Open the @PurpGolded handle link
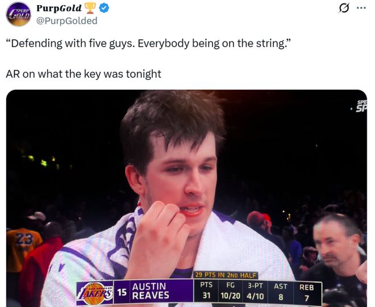 pyautogui.click(x=66, y=21)
